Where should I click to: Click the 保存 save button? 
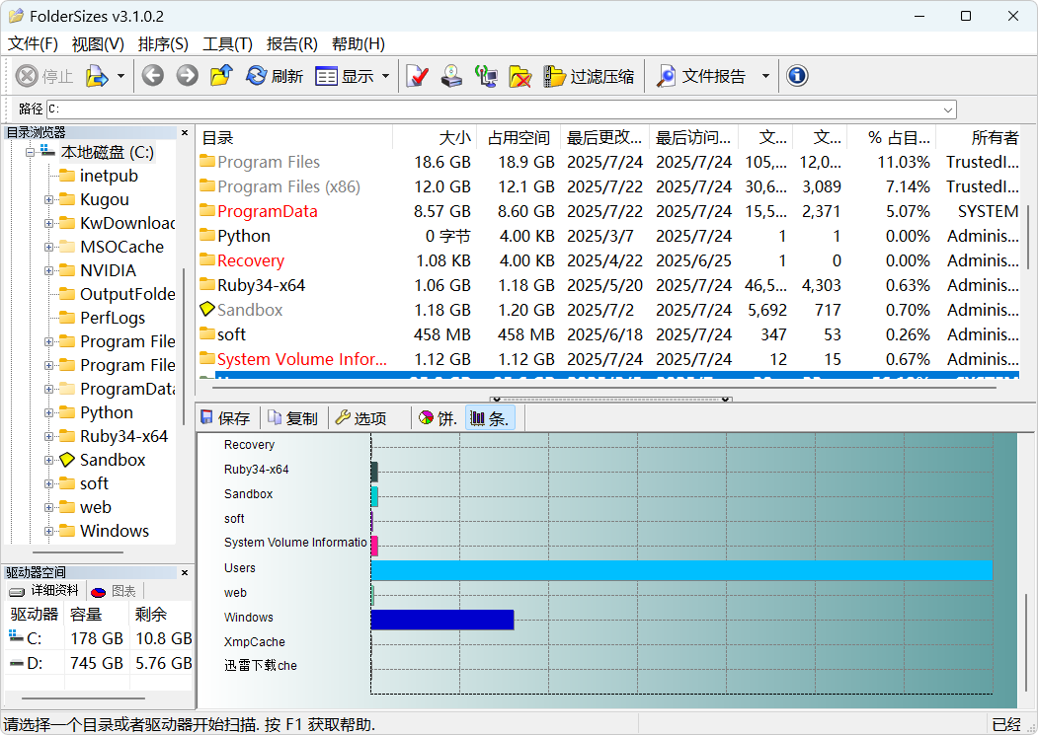(x=226, y=418)
